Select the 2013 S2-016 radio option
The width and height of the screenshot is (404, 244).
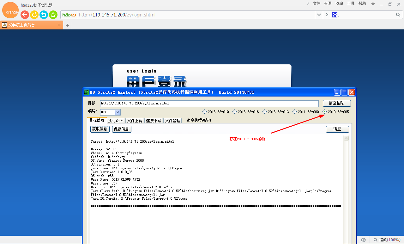[x=246, y=112]
